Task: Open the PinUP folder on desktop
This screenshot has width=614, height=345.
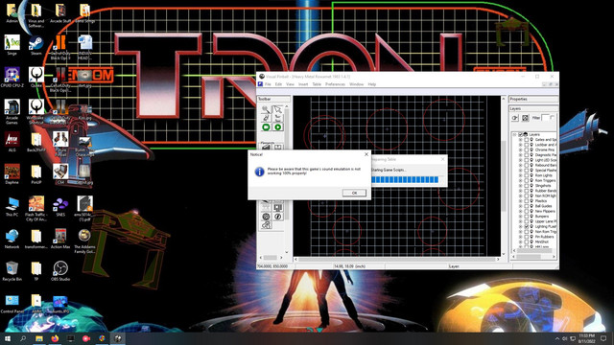Action: pos(36,174)
